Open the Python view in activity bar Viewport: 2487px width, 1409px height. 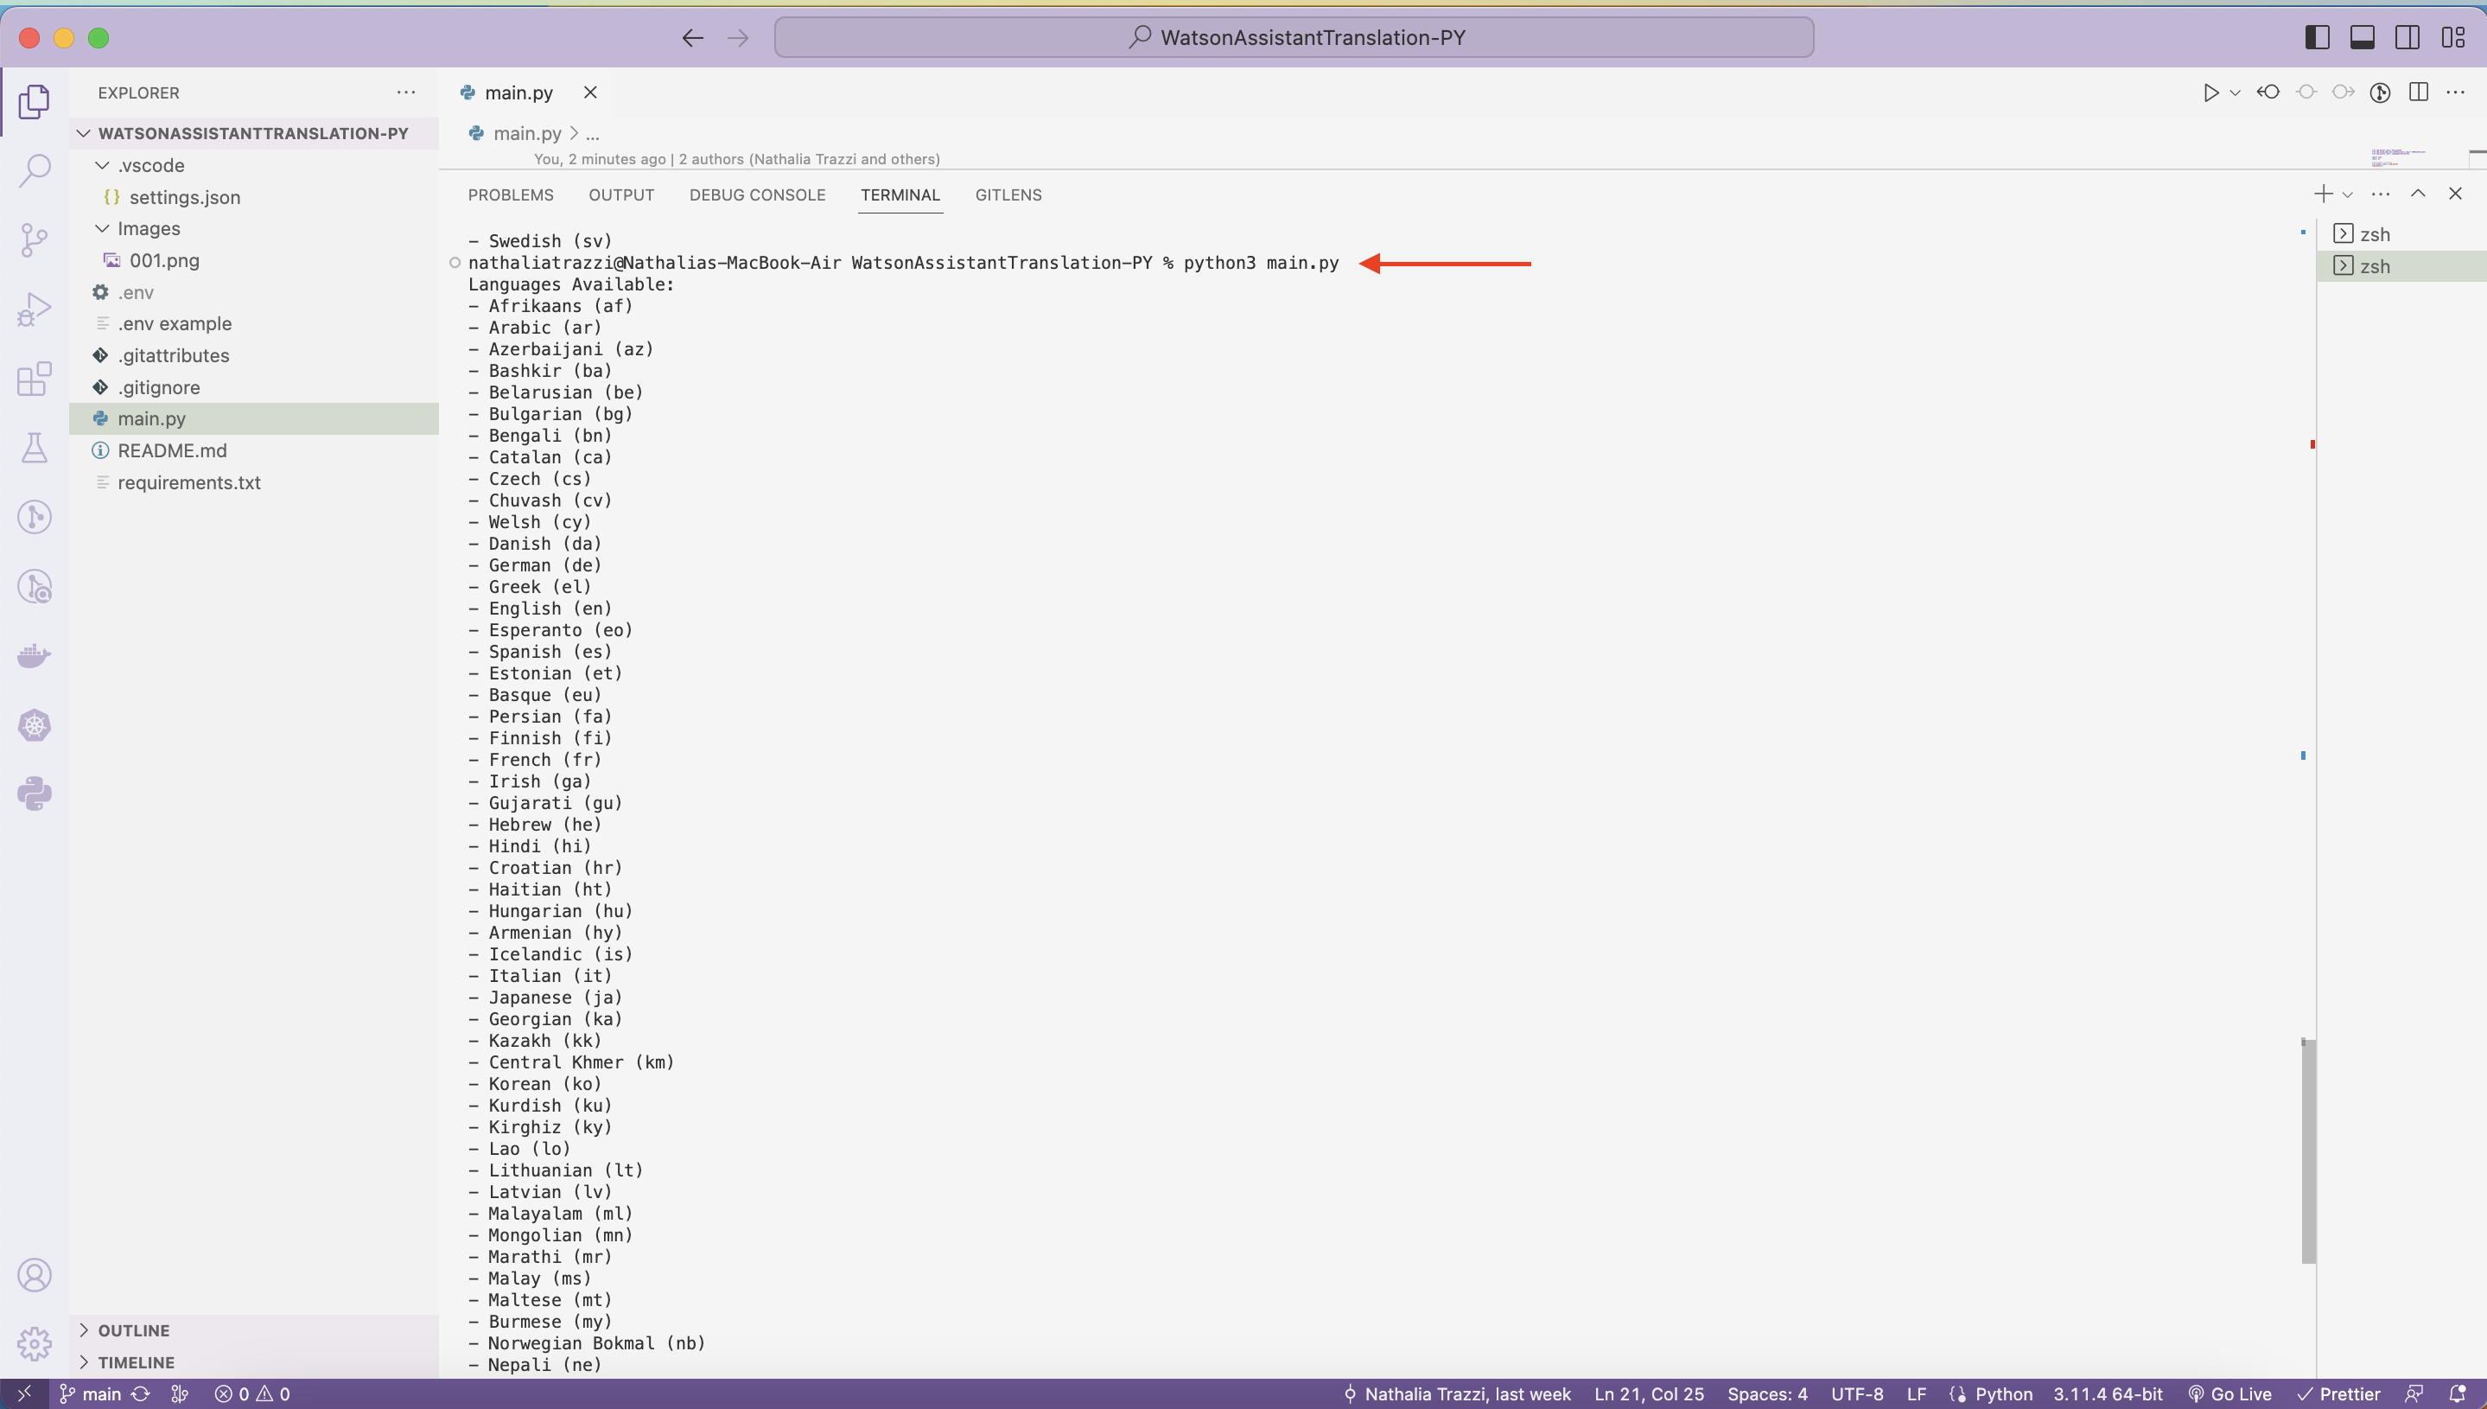[x=35, y=794]
